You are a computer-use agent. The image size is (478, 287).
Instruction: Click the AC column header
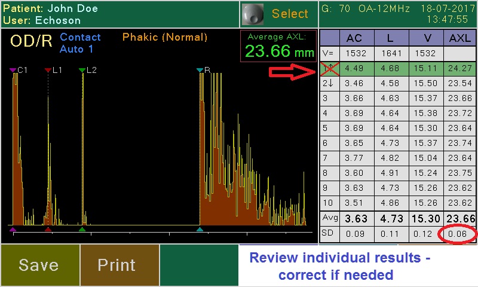coord(357,38)
